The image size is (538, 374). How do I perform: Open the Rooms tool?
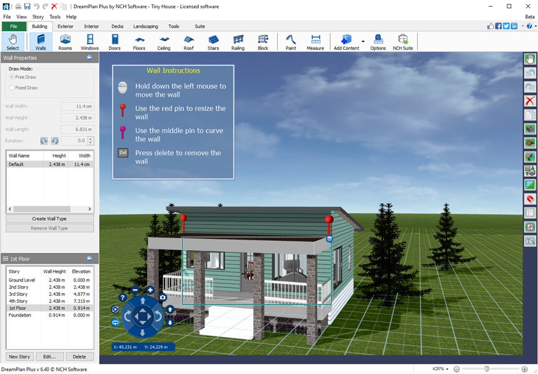pyautogui.click(x=65, y=42)
